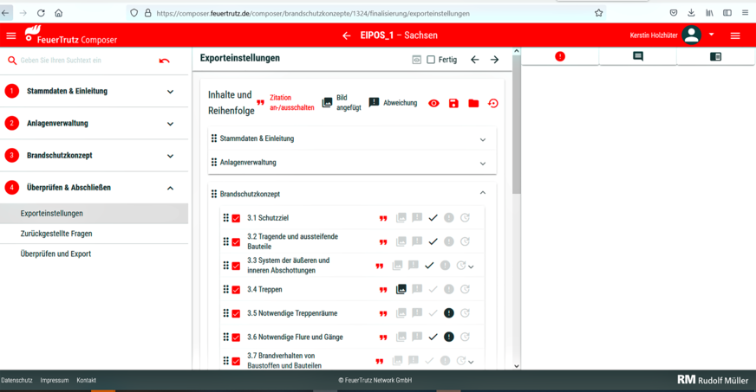Expand Anlagenverwaltung in the left sidebar
This screenshot has height=392, width=756.
(170, 124)
